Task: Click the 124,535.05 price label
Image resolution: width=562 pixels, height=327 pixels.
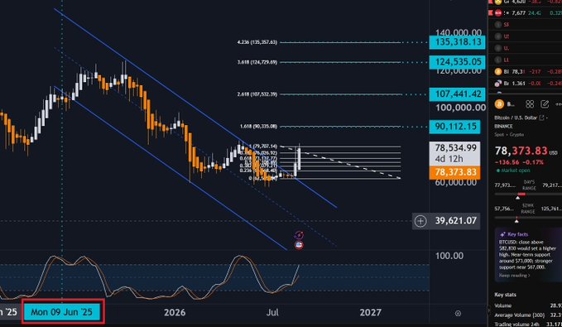Action: pyautogui.click(x=458, y=62)
